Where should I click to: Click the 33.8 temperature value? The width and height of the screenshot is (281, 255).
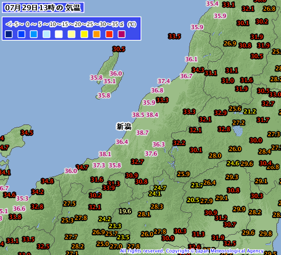pos(15,217)
